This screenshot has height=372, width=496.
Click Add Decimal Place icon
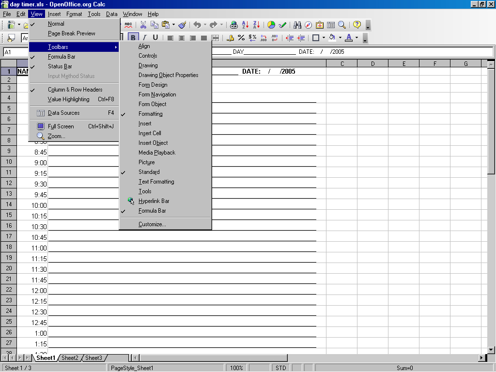263,38
